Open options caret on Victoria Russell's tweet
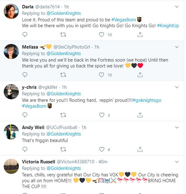This screenshot has height=194, width=186. coord(177,162)
